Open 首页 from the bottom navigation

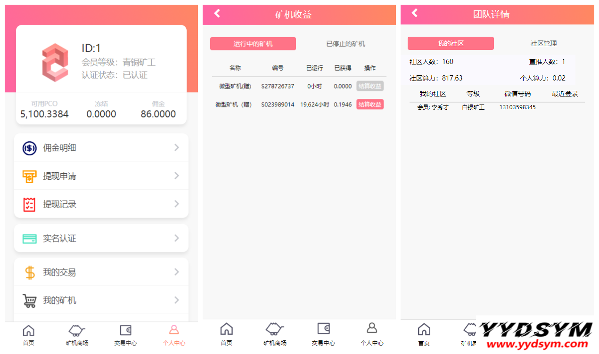28,334
